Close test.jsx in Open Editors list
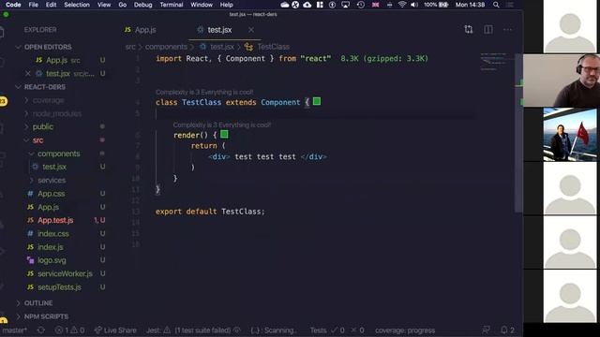This screenshot has height=337, width=600. (27, 73)
